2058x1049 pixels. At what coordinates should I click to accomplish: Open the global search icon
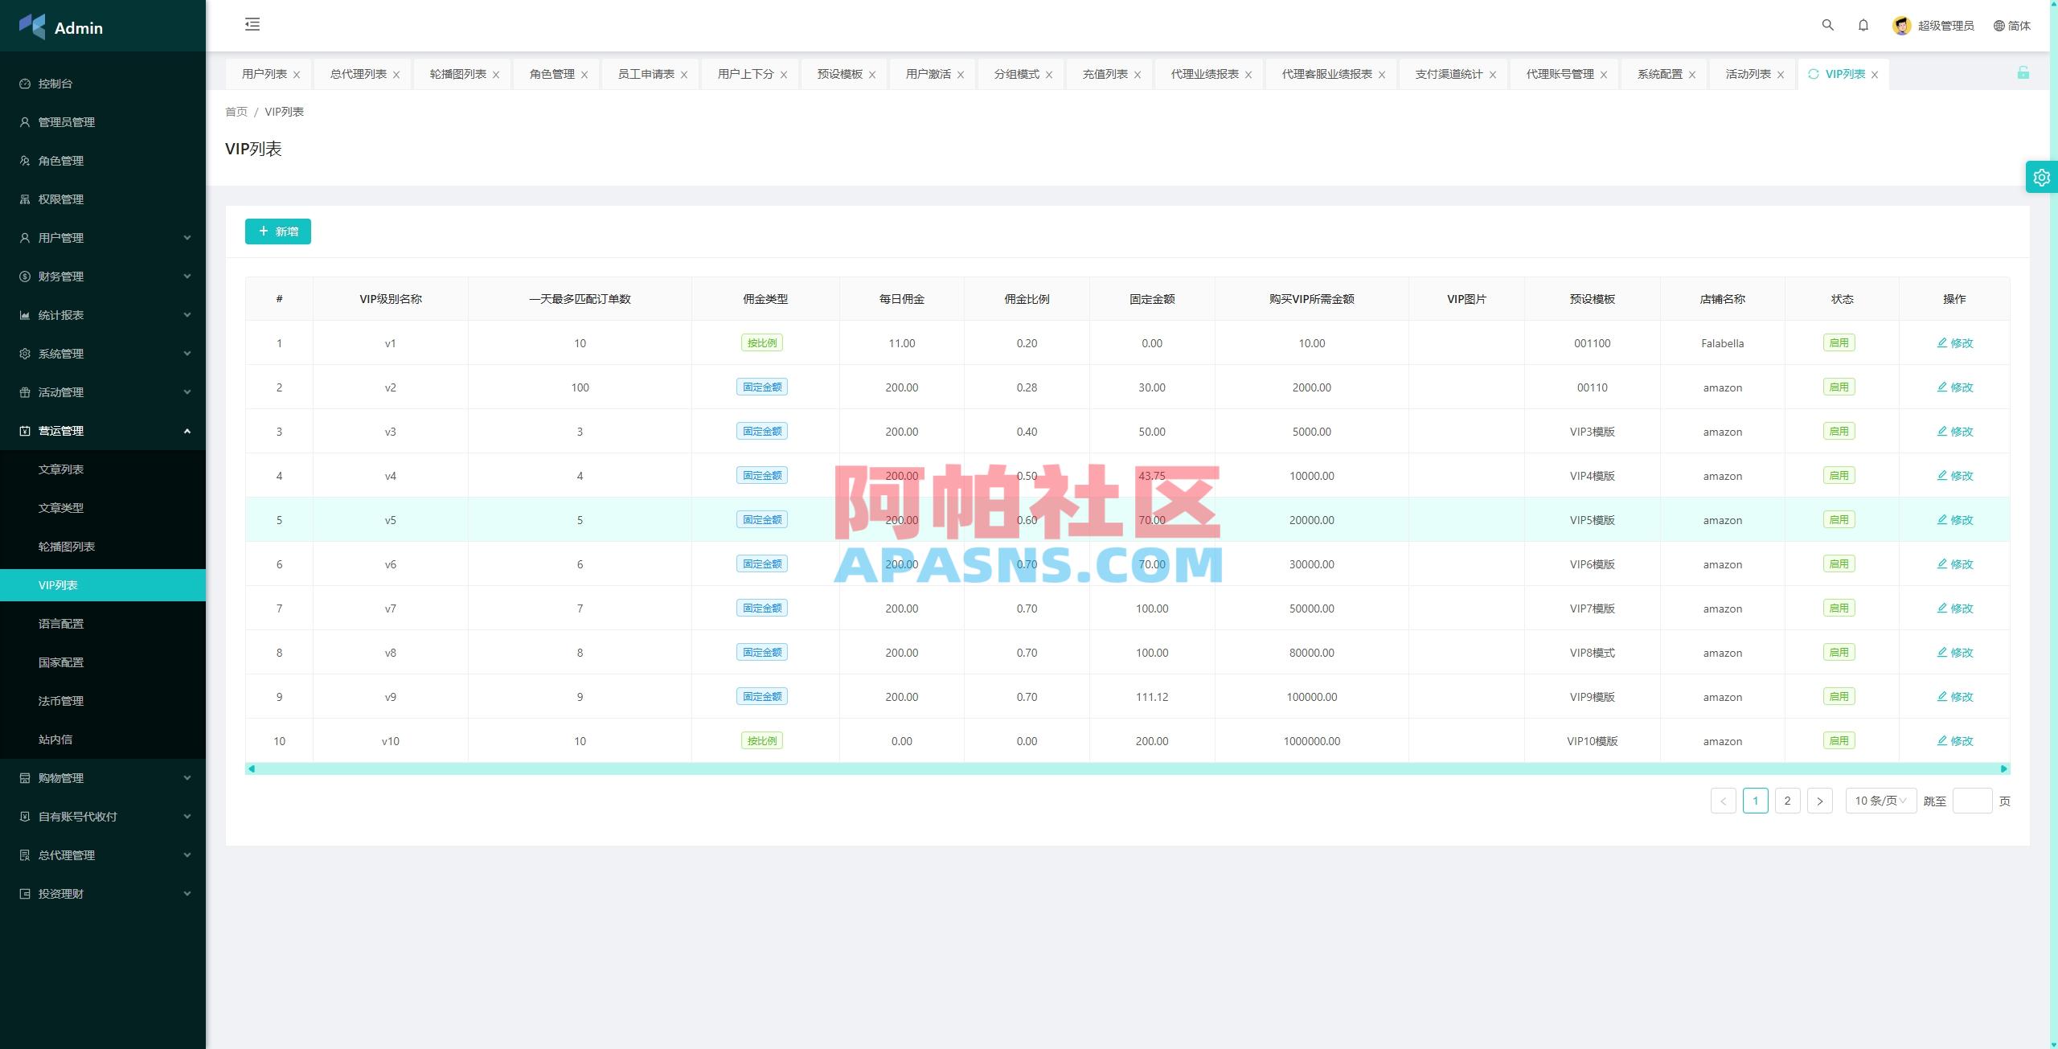(1827, 25)
